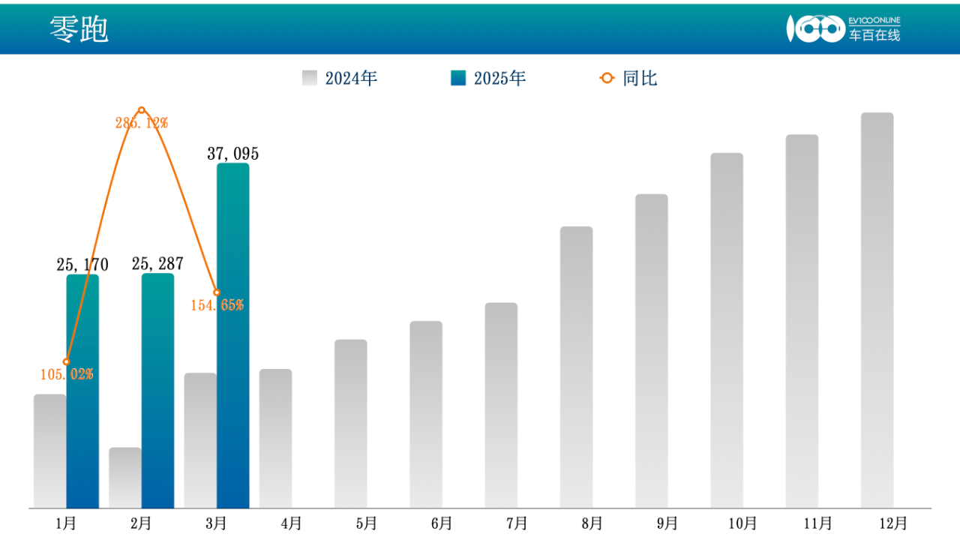This screenshot has width=960, height=537.
Task: Click the 154.65% growth label
Action: (x=217, y=305)
